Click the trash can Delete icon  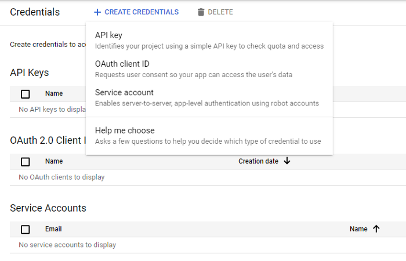pos(201,12)
